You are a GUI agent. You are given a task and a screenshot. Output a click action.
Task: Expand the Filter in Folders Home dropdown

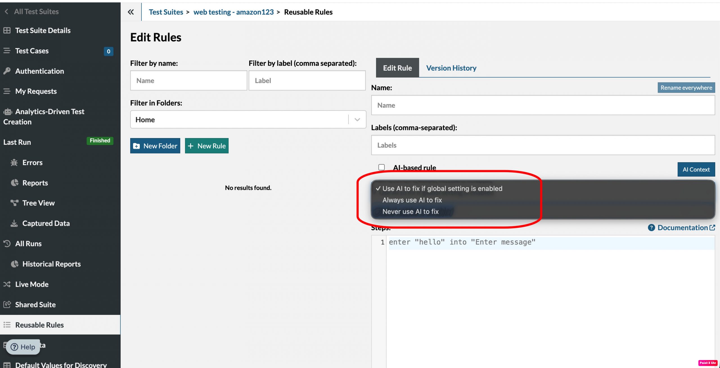pos(357,119)
